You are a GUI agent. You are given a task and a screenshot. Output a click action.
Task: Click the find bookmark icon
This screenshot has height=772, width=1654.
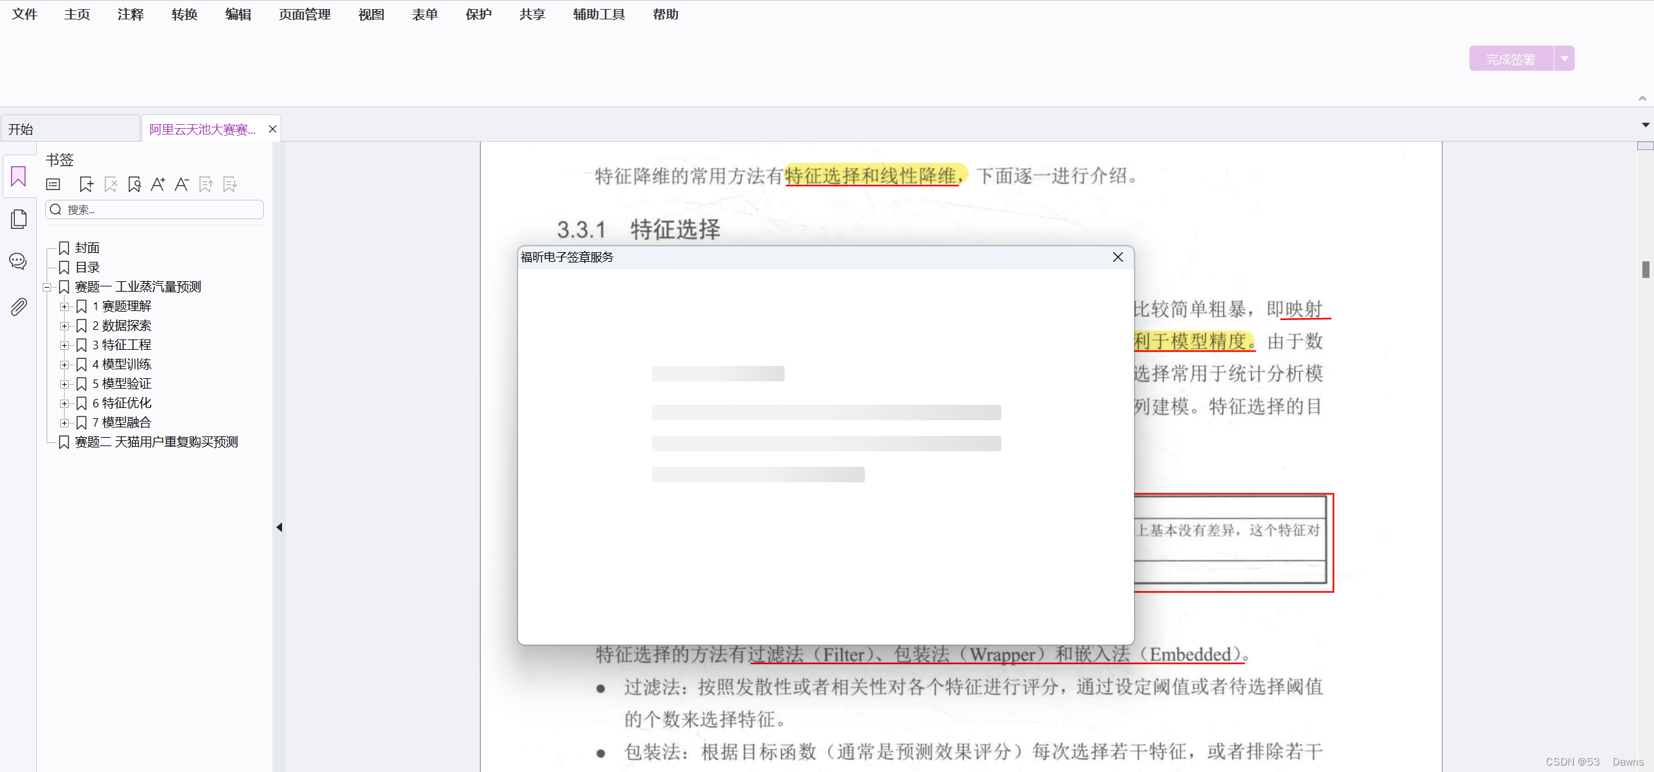coord(135,185)
